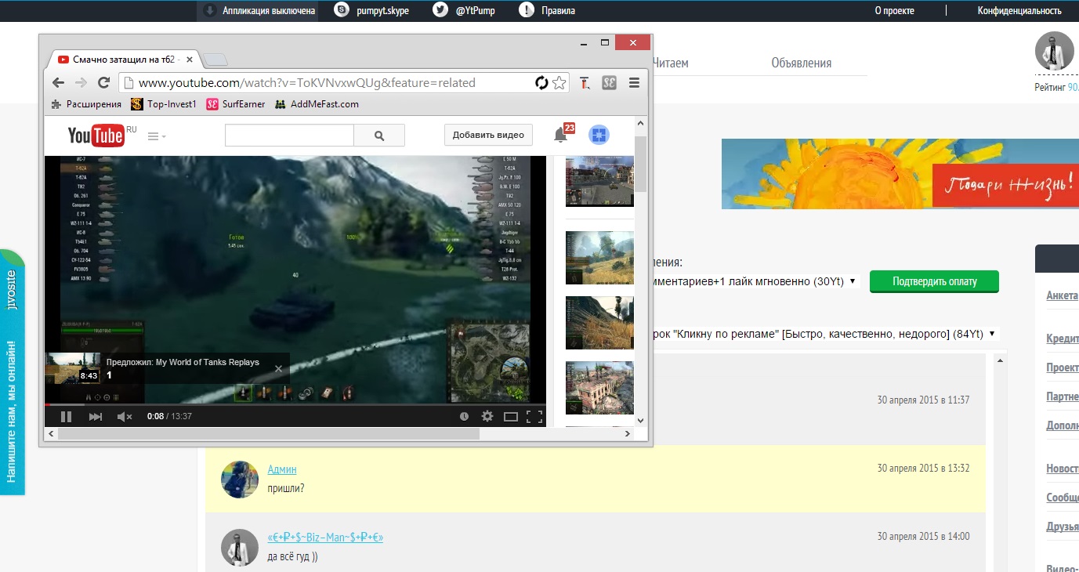1079x572 pixels.
Task: Open the Анкета sidebar link
Action: click(x=1063, y=295)
